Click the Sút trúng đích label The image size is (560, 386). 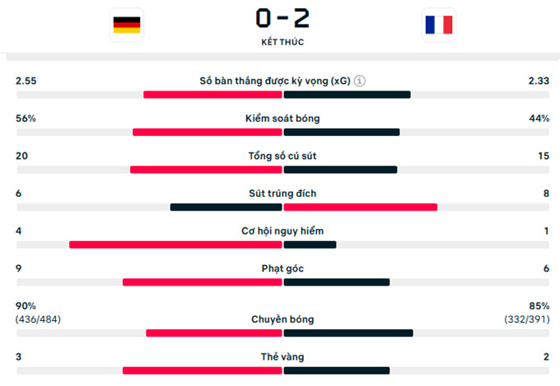pyautogui.click(x=282, y=193)
